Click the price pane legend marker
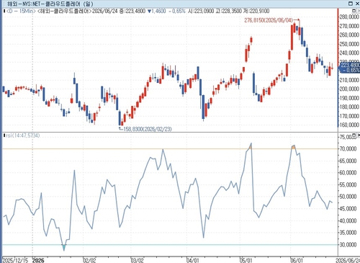 [x=4, y=11]
